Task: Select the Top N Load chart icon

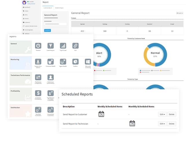Action: pos(63,46)
